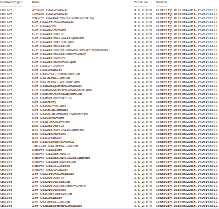Click Get-CdaAuditSession entry
The height and width of the screenshot is (209, 219).
51,46
